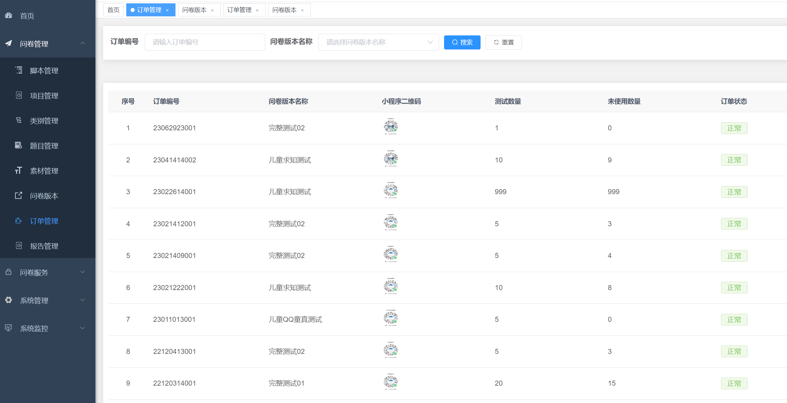787x403 pixels.
Task: Open QR code thumbnail for order 23021409001
Action: click(x=391, y=254)
